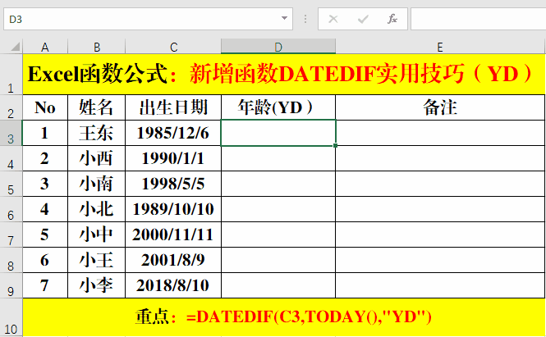Click the Insert Function fx icon
This screenshot has width=546, height=337.
click(x=392, y=19)
